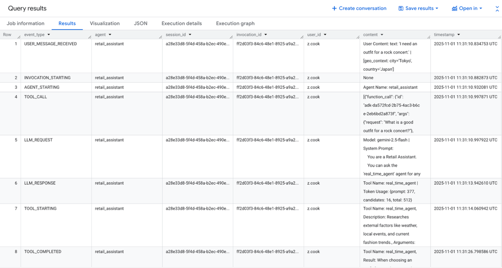Screen dimensions: 502x268
Task: Open the event_type column sort menu arrow
Action: [x=49, y=35]
